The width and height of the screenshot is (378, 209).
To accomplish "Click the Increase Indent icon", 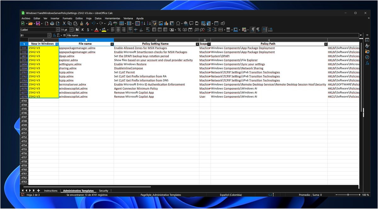I will (209, 30).
